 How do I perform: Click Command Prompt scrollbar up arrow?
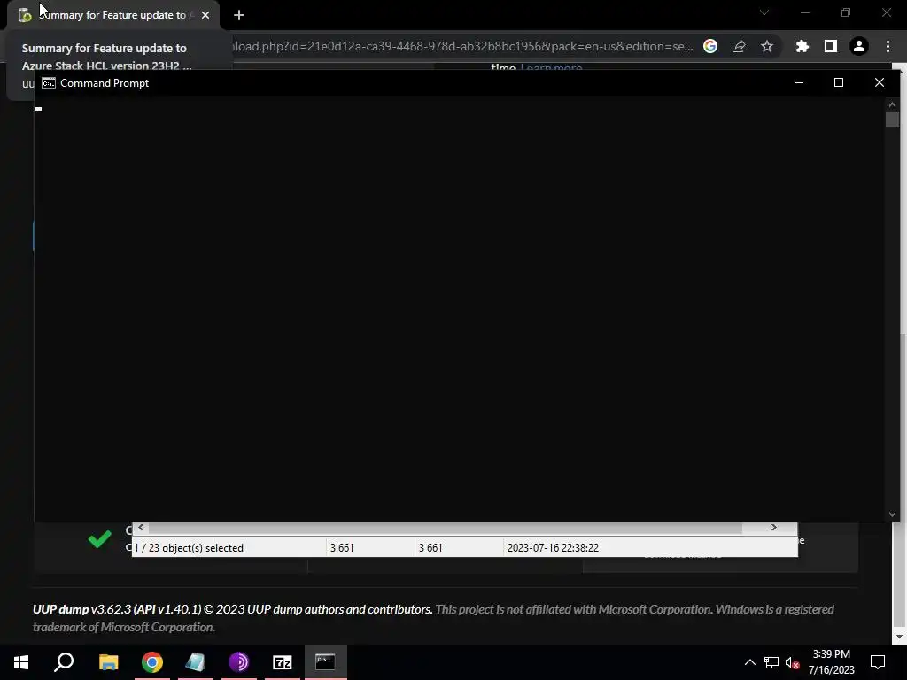pyautogui.click(x=892, y=104)
